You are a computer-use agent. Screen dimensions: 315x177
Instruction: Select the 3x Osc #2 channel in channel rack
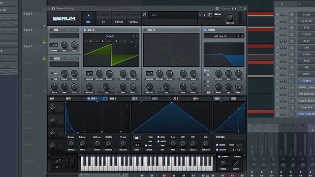coord(306,21)
